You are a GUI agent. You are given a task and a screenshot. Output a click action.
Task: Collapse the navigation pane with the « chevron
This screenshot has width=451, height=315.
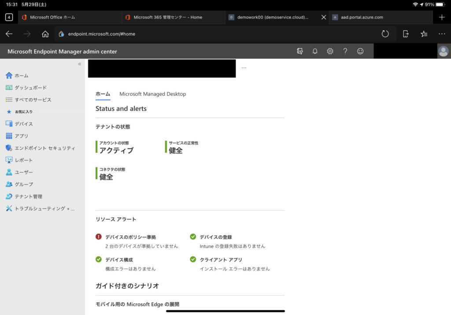click(80, 63)
